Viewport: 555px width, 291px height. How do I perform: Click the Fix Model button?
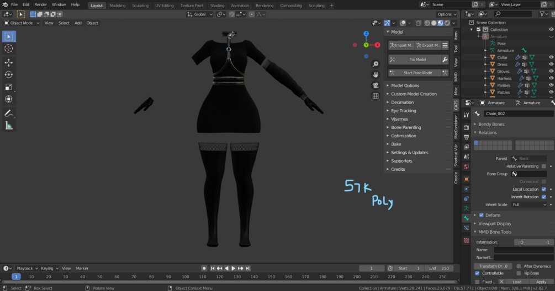[417, 60]
